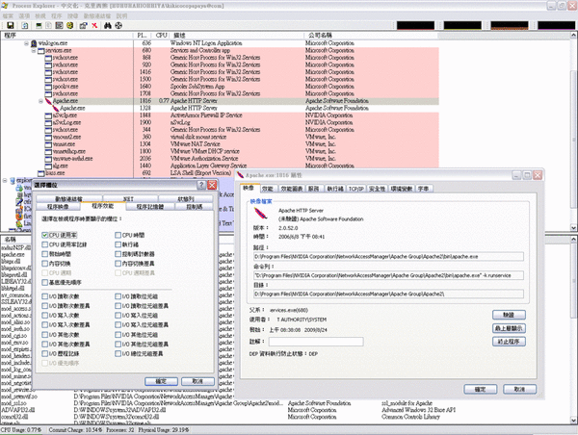This screenshot has height=435, width=578.
Task: Click into the 註解 comment field
Action: click(x=316, y=342)
